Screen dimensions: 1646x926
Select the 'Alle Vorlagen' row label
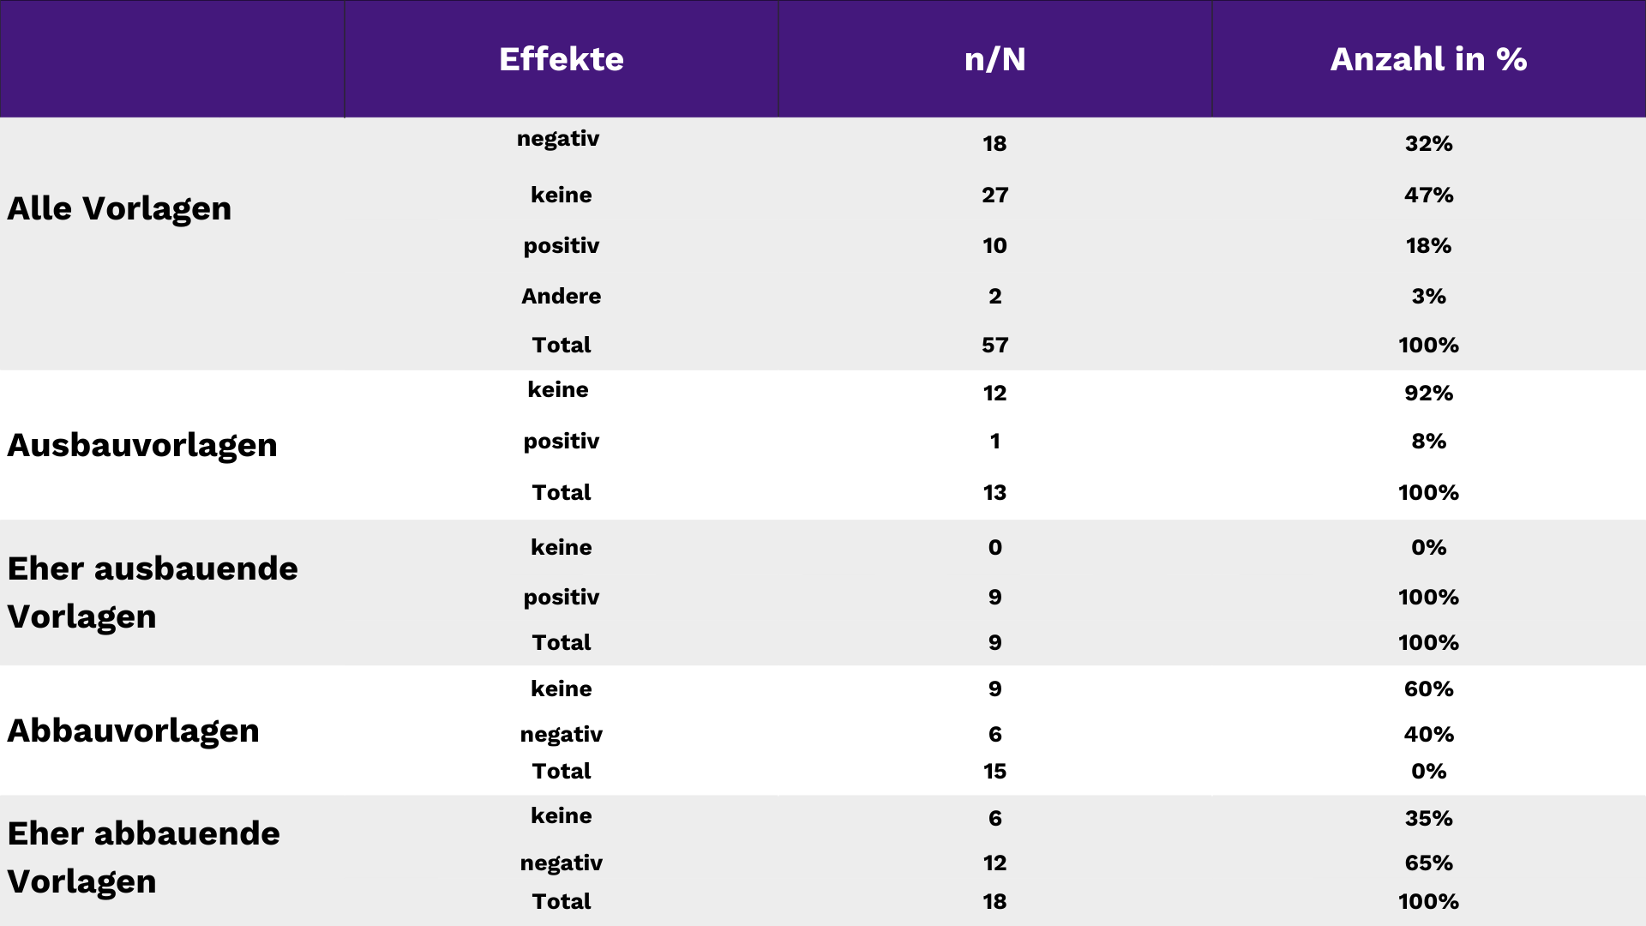(x=119, y=208)
